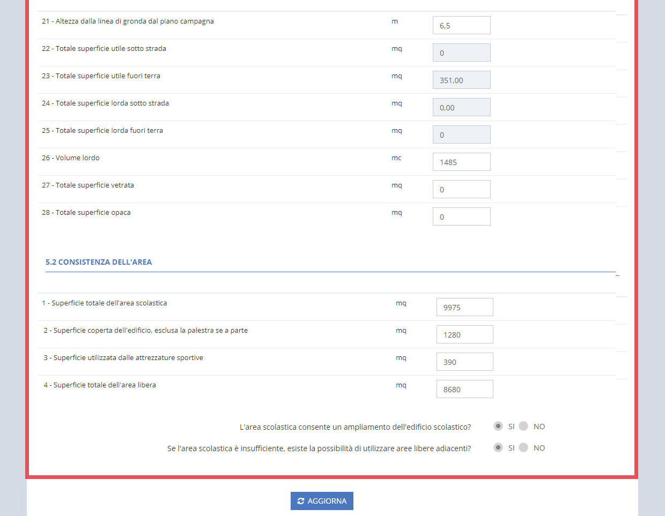Click the attrezzature sportive surface field showing 390

pyautogui.click(x=464, y=361)
